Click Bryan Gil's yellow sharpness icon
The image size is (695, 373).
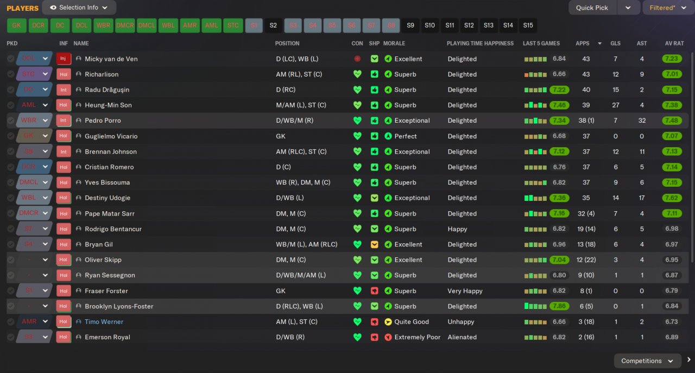point(375,244)
